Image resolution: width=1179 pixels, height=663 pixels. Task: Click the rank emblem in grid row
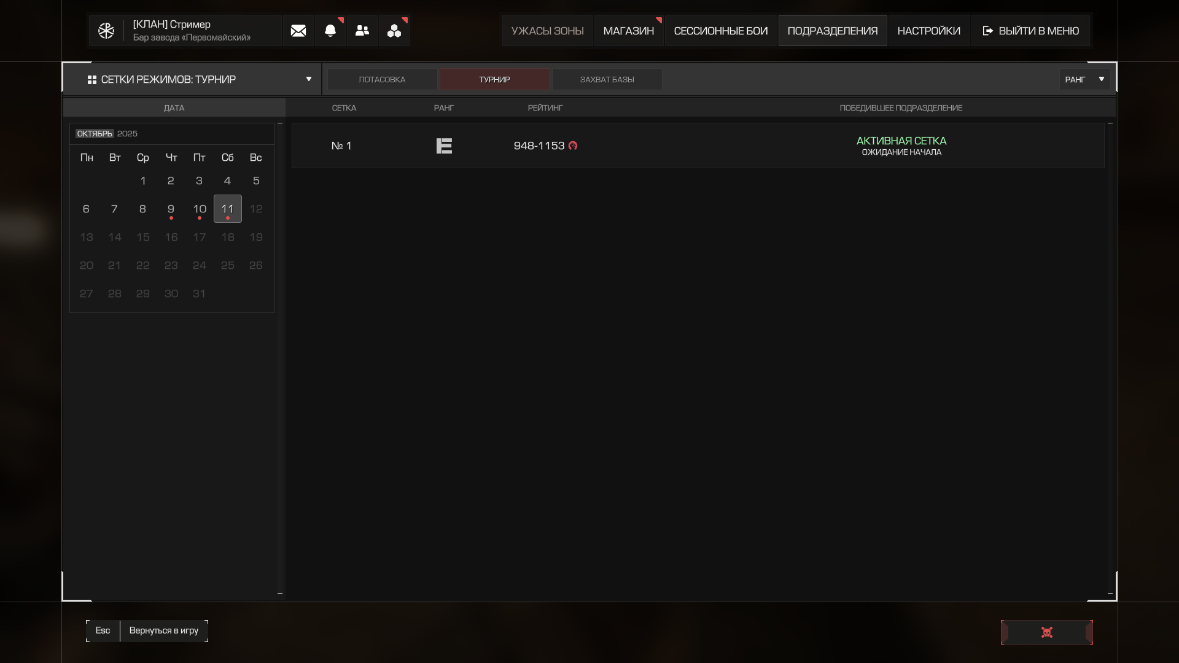(x=444, y=146)
